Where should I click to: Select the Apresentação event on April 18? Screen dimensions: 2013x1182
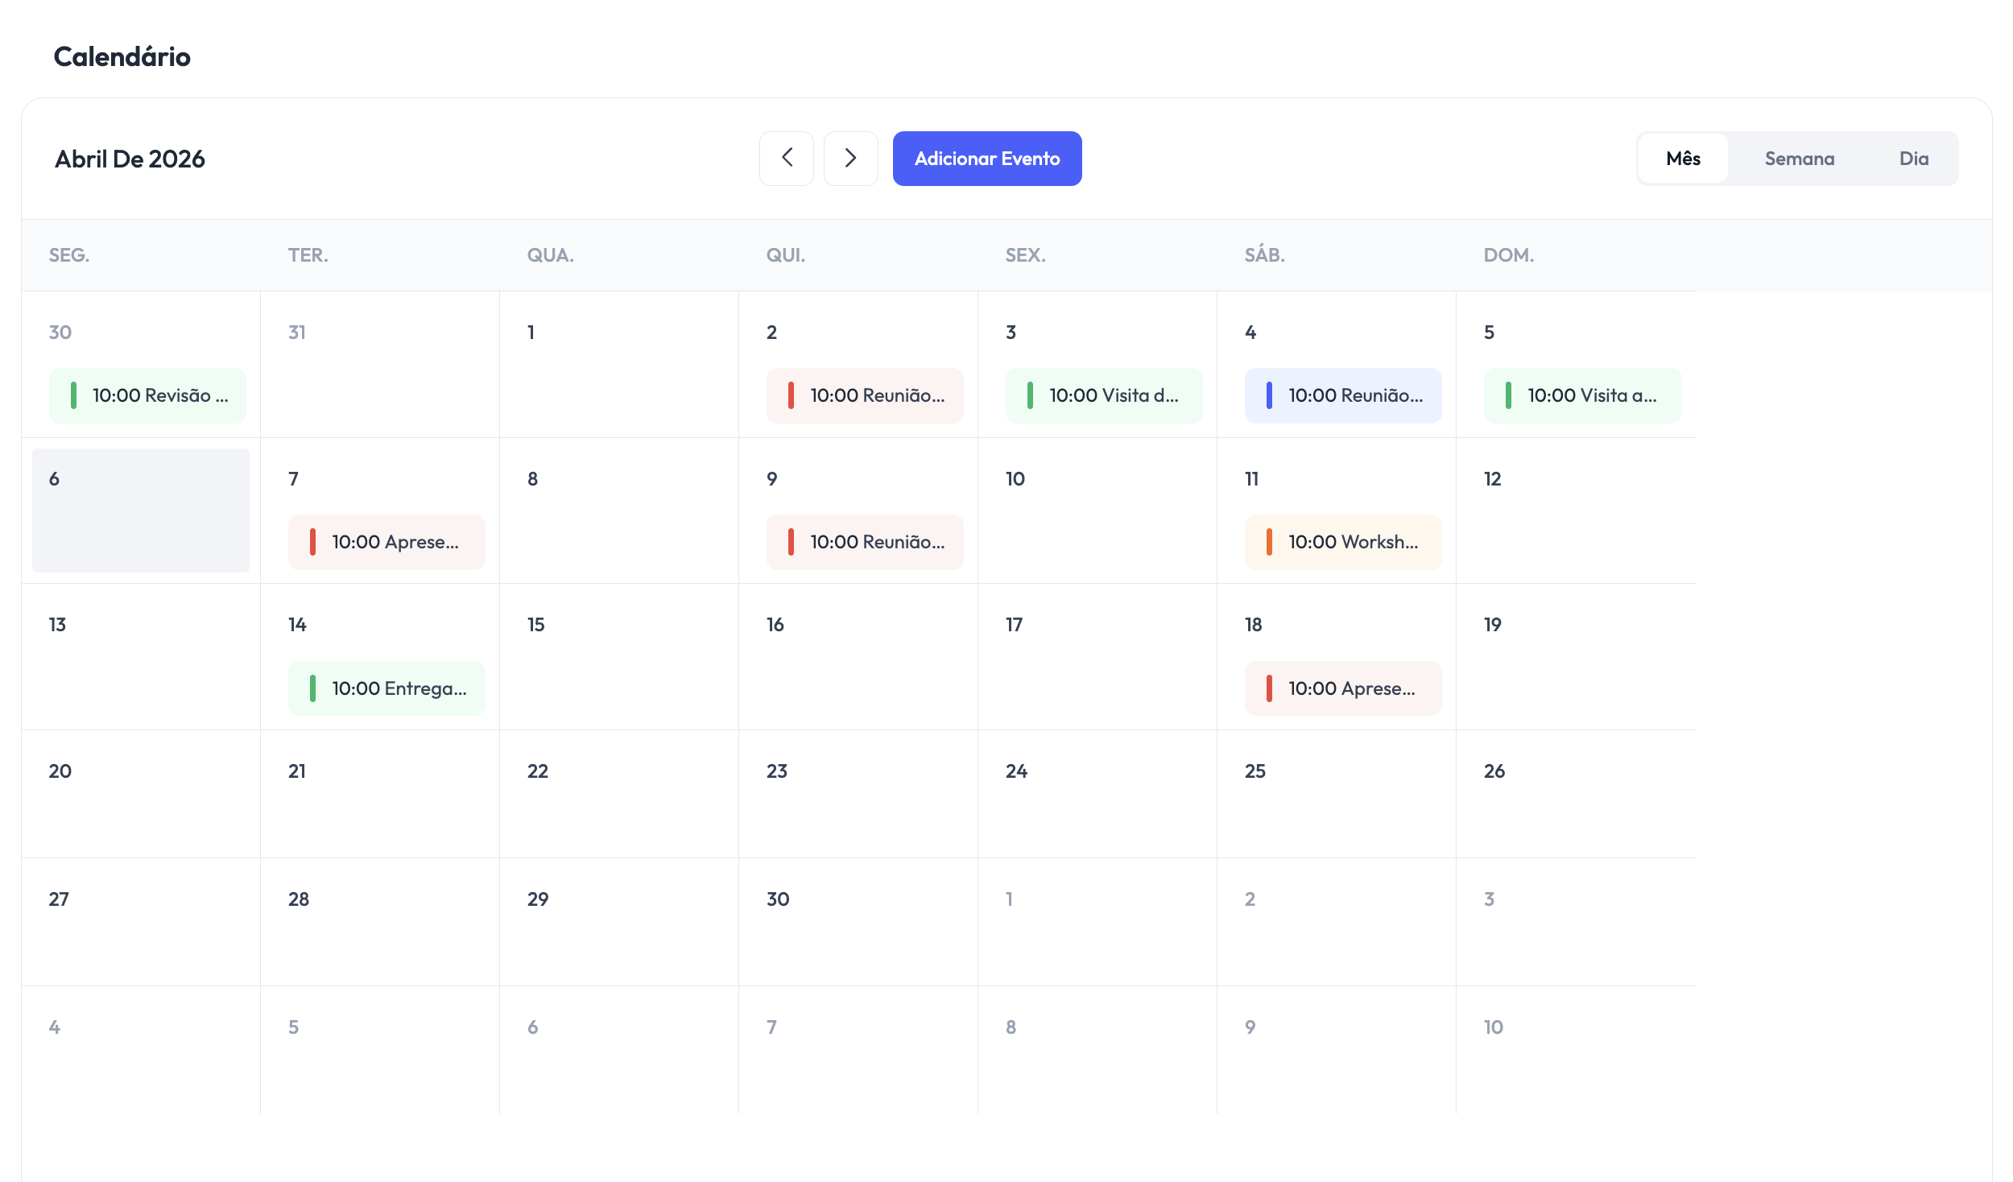click(1343, 688)
